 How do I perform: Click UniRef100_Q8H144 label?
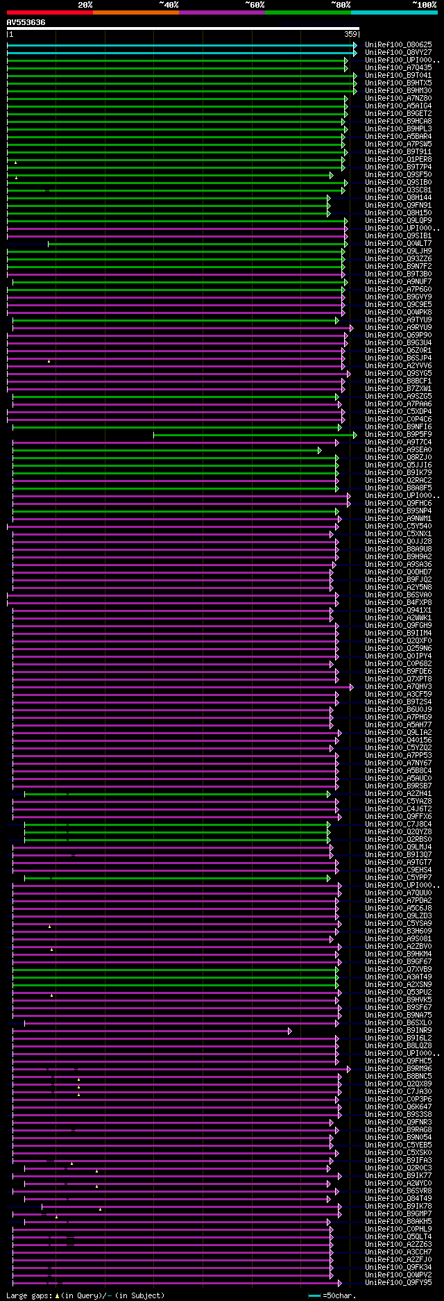pyautogui.click(x=398, y=197)
